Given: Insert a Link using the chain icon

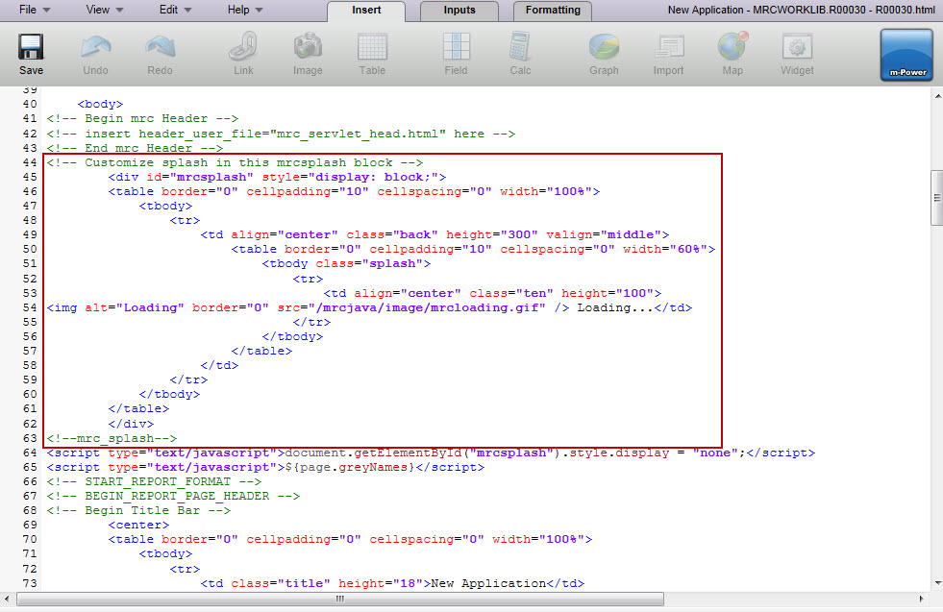Looking at the screenshot, I should (x=243, y=47).
